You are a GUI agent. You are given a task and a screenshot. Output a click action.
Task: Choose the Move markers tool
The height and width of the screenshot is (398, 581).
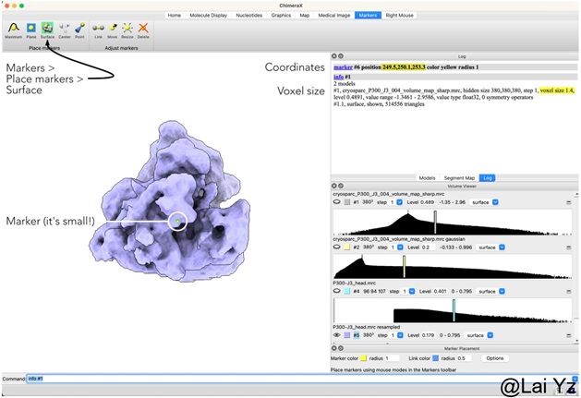click(x=113, y=30)
